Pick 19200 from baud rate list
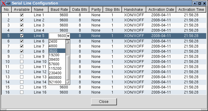208x111 pixels. 57,55
